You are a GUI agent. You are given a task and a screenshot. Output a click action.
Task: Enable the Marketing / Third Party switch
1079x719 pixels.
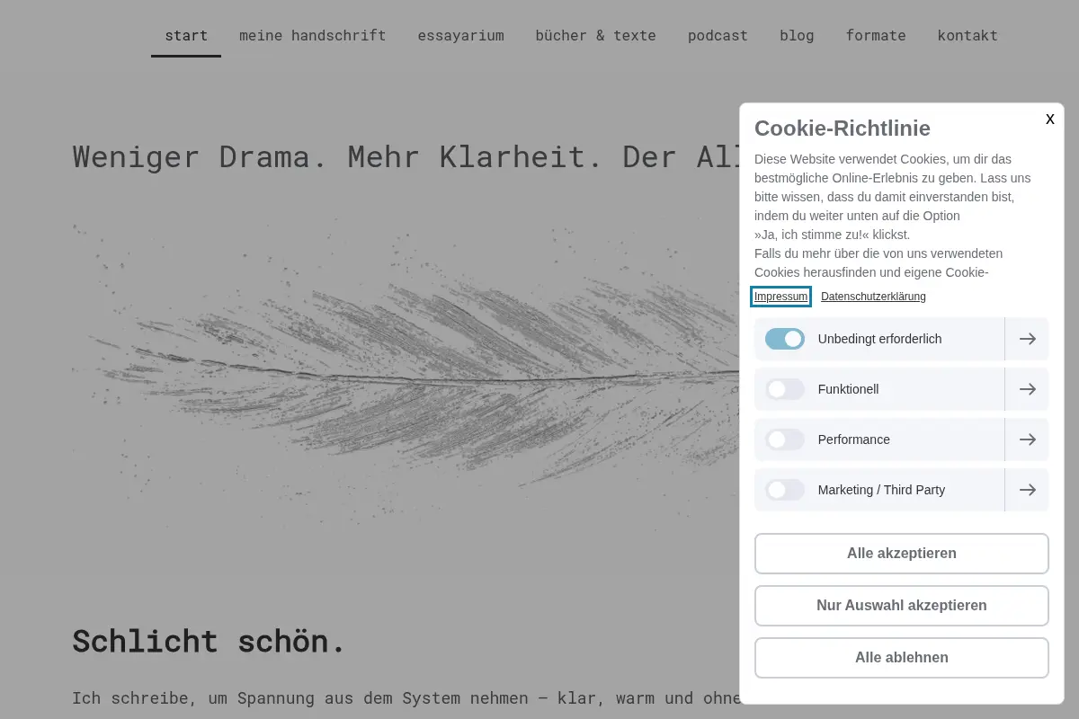(785, 490)
